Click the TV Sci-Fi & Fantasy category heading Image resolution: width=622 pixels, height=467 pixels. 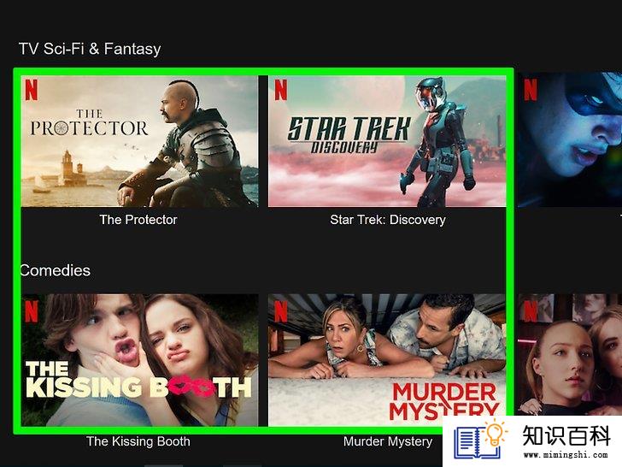click(90, 49)
